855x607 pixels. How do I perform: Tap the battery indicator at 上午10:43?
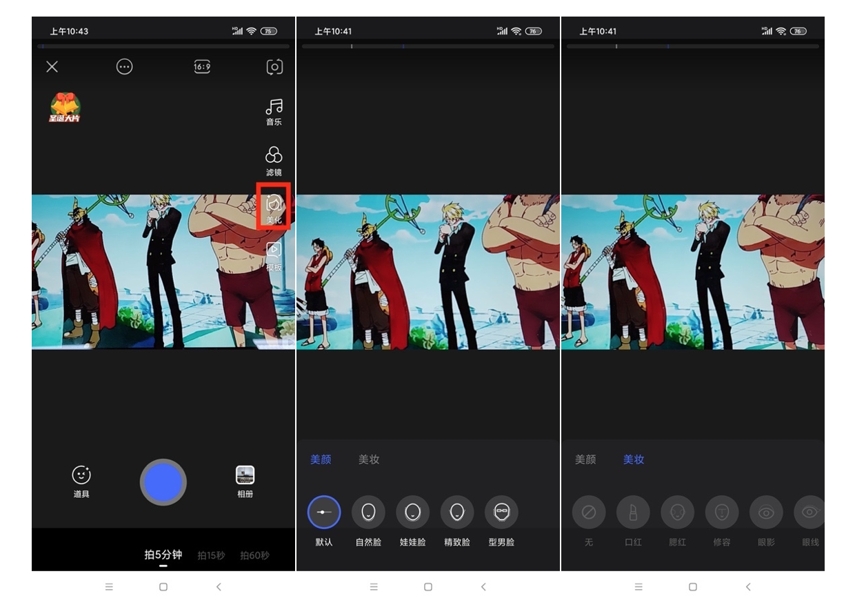pyautogui.click(x=269, y=31)
